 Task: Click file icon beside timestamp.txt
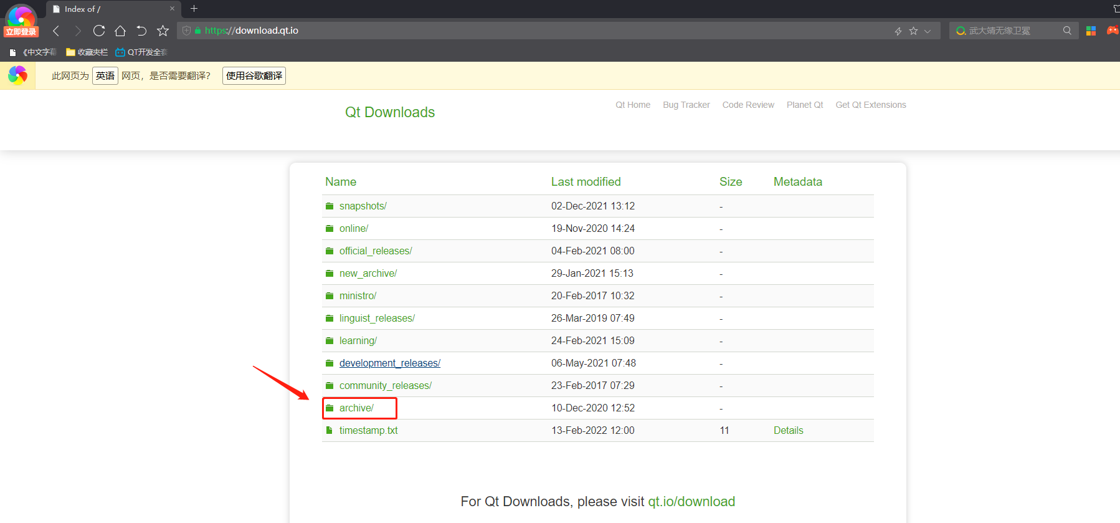[x=329, y=430]
